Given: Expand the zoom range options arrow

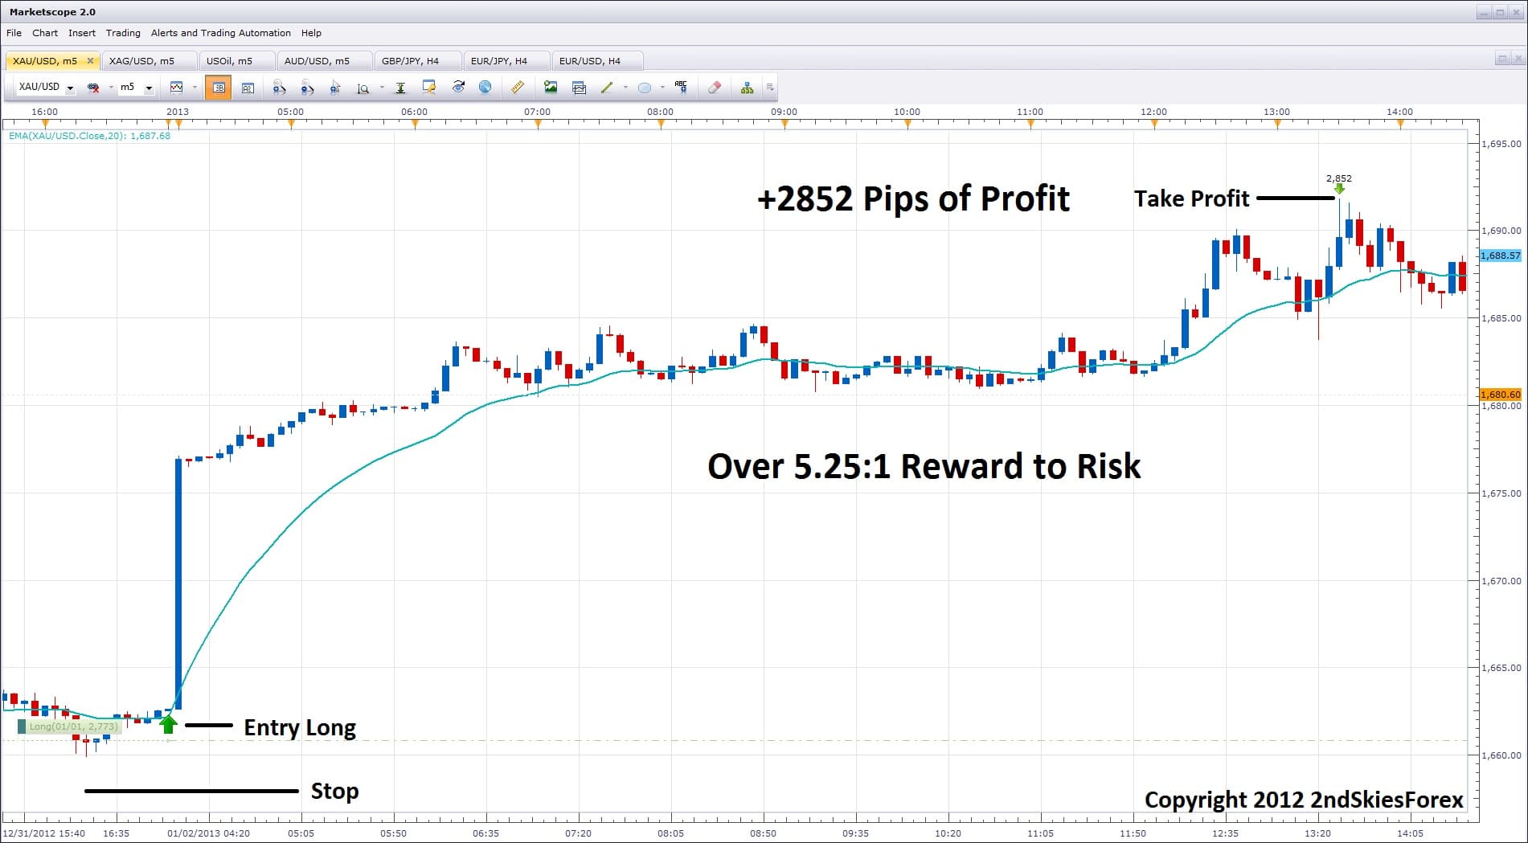Looking at the screenshot, I should point(382,88).
